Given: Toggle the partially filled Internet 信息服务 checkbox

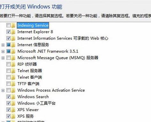Looking at the screenshot, I should (x=8, y=45).
